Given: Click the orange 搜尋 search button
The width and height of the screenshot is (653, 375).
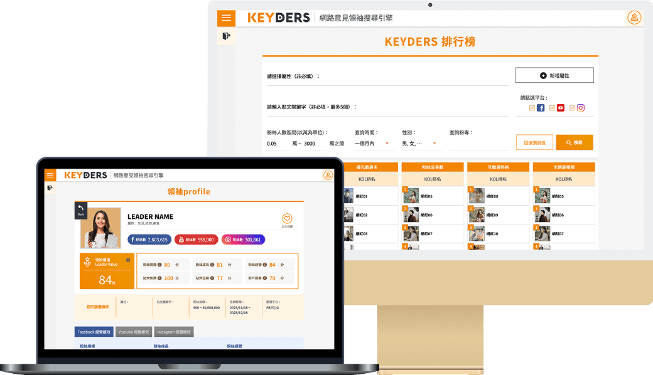Looking at the screenshot, I should point(574,142).
